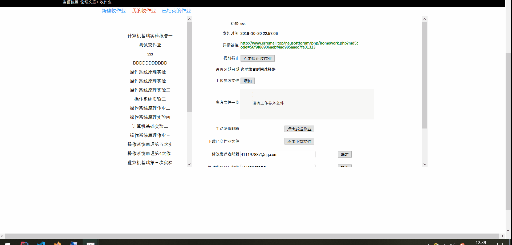
Task: Click 点击发送作业 to send homework by email
Action: point(299,128)
